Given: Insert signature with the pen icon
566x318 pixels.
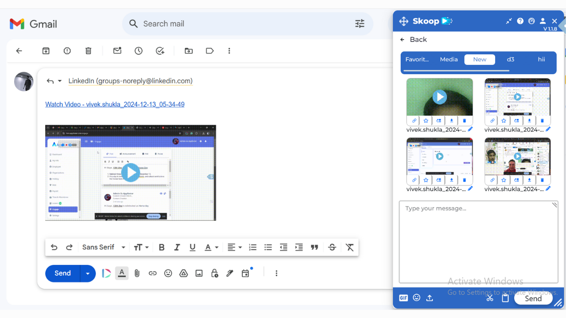Looking at the screenshot, I should pyautogui.click(x=229, y=273).
